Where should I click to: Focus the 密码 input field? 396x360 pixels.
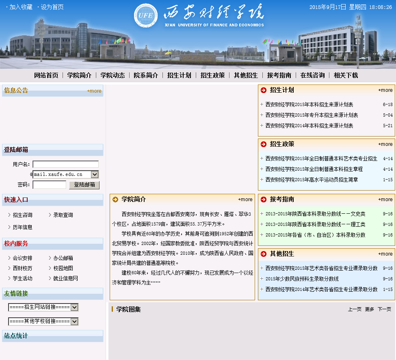50,185
